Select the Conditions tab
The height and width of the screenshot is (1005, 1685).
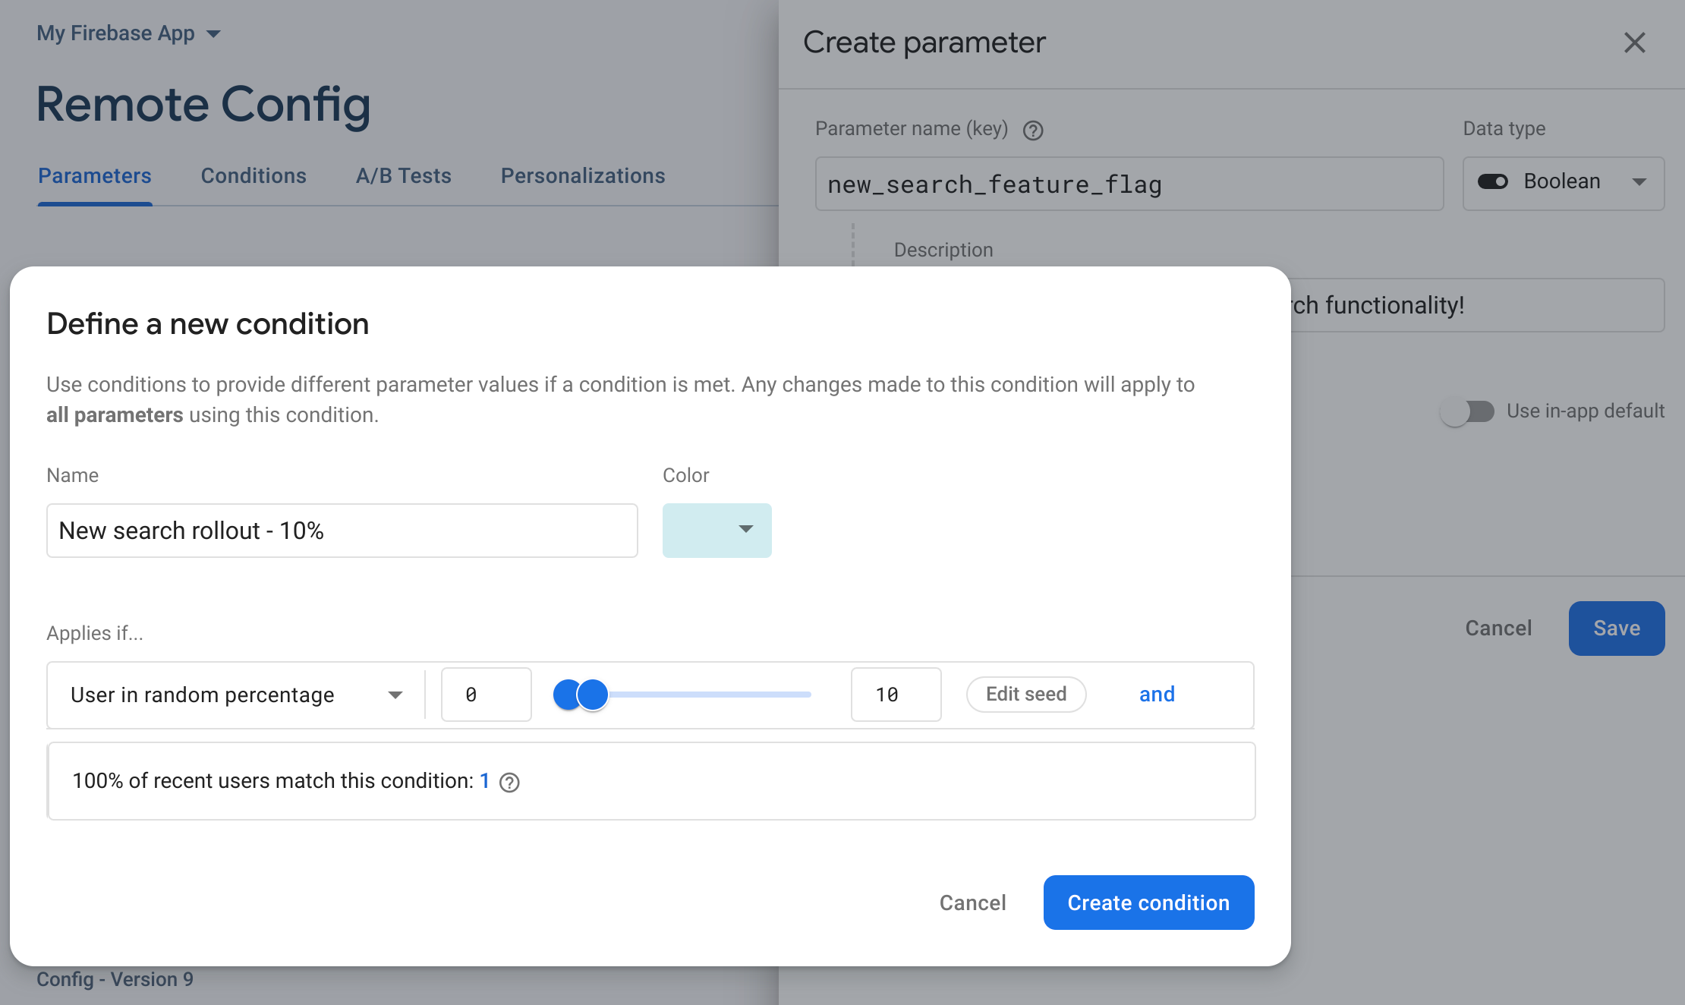coord(255,175)
